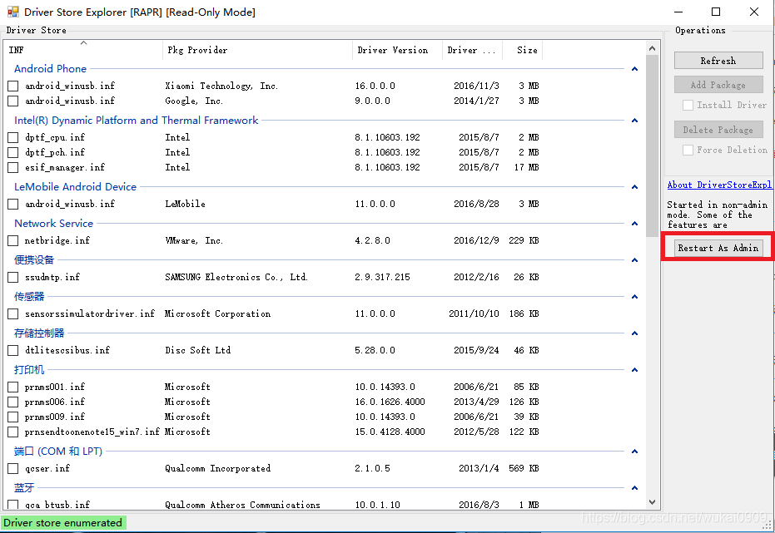The height and width of the screenshot is (533, 775).
Task: Collapse the 便携设备 group chevron
Action: pos(634,260)
